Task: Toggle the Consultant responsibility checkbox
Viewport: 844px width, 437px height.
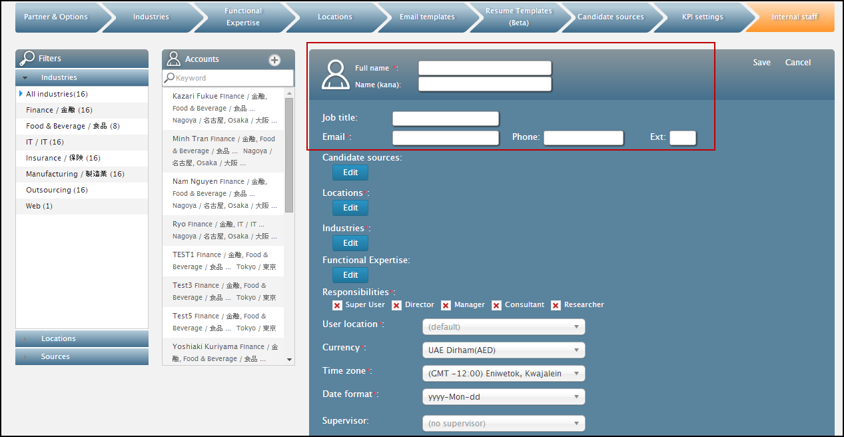Action: (496, 305)
